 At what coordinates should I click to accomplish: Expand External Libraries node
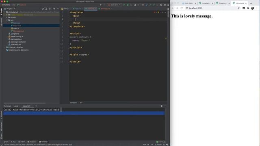(x=4, y=47)
